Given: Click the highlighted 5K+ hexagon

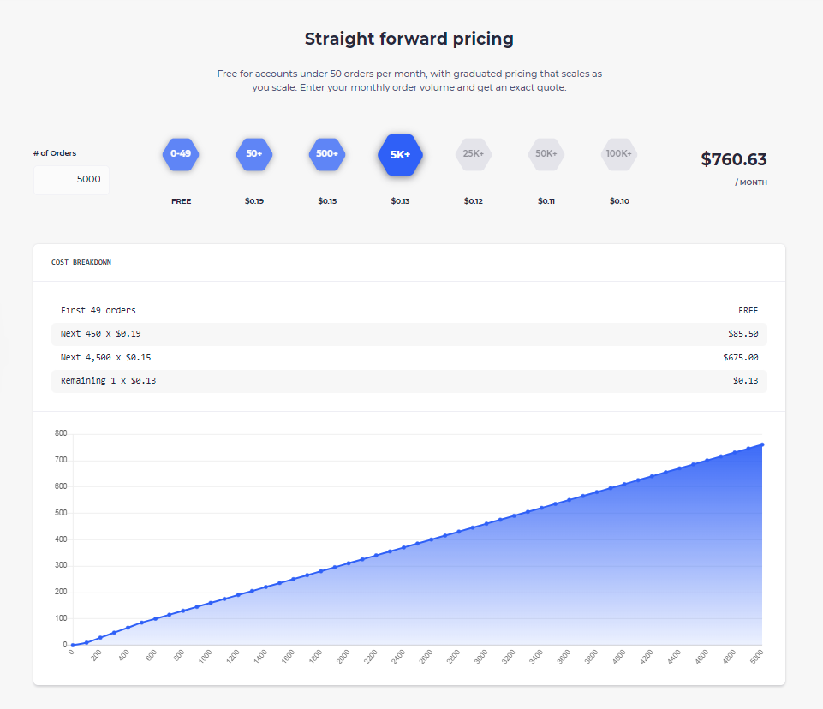Looking at the screenshot, I should [400, 154].
